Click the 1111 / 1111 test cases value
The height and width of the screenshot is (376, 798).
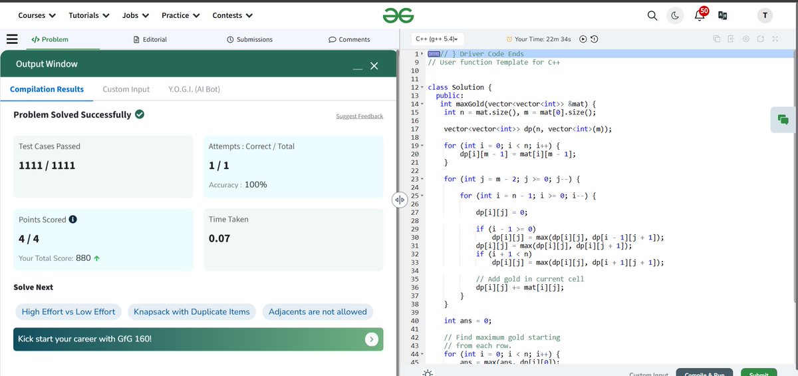point(47,165)
